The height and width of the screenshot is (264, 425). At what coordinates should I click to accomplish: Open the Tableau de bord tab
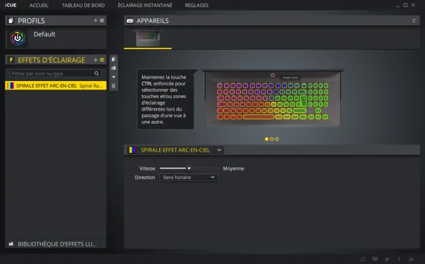click(83, 5)
